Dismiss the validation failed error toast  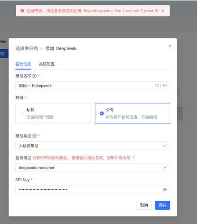(x=163, y=11)
